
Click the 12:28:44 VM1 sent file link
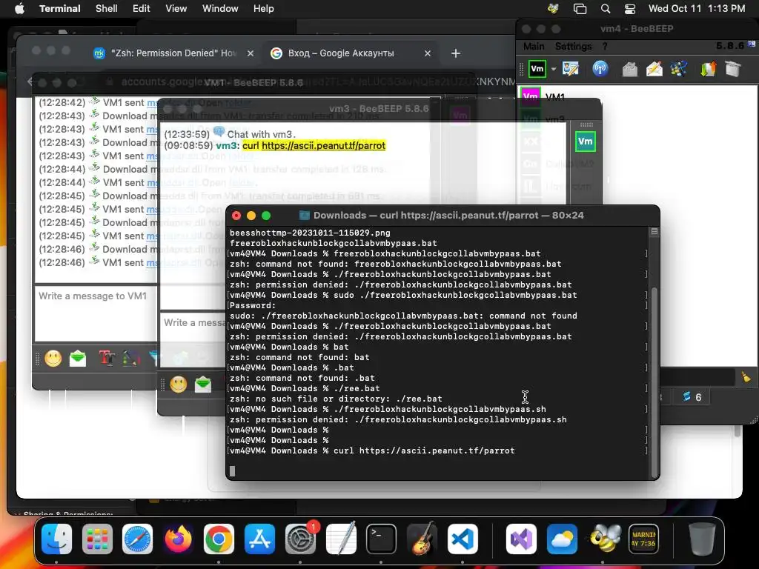[x=152, y=182]
